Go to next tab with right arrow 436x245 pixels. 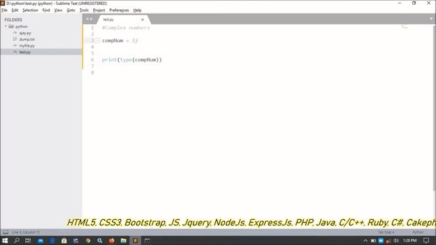click(x=91, y=19)
